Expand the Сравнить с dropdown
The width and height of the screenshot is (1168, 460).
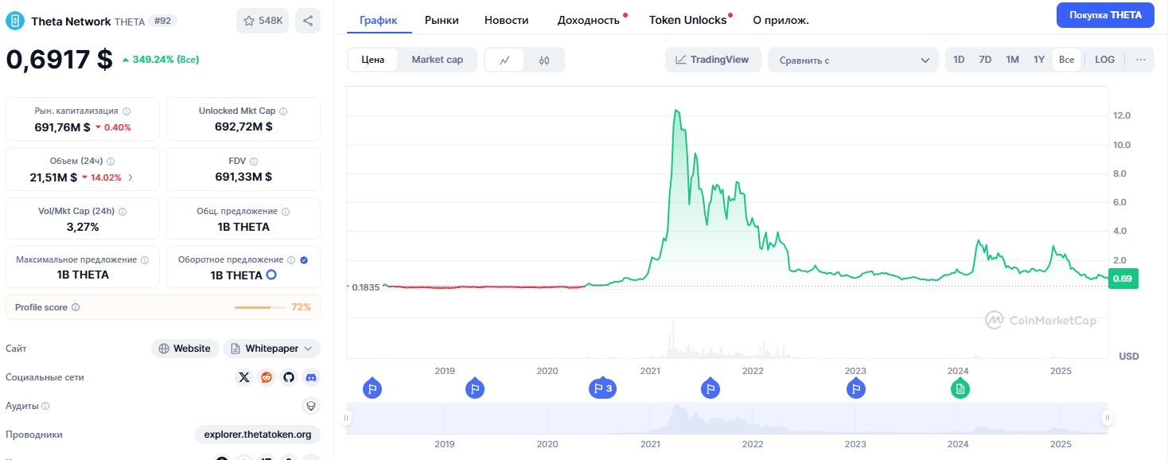coord(853,60)
